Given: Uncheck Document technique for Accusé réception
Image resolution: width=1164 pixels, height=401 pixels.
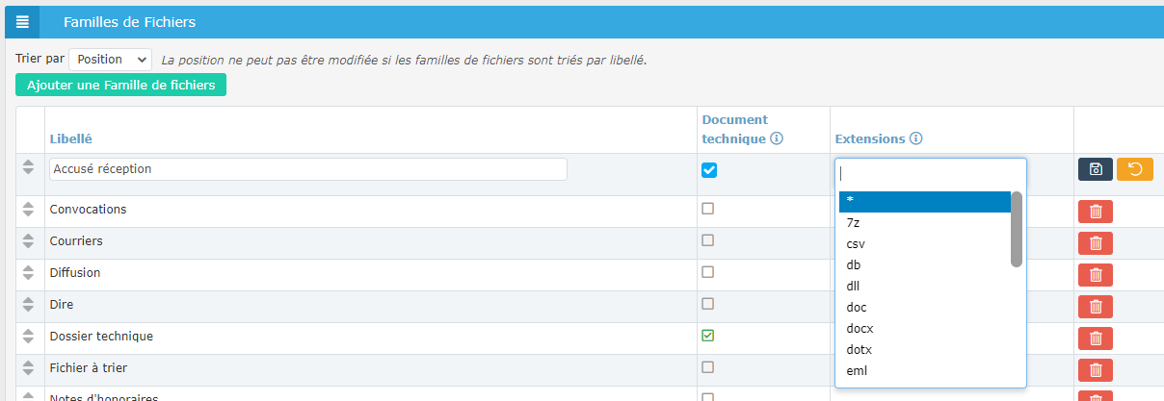Looking at the screenshot, I should pyautogui.click(x=709, y=170).
